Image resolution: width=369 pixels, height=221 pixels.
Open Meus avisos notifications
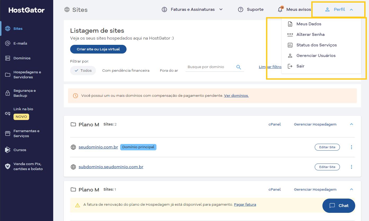(299, 9)
